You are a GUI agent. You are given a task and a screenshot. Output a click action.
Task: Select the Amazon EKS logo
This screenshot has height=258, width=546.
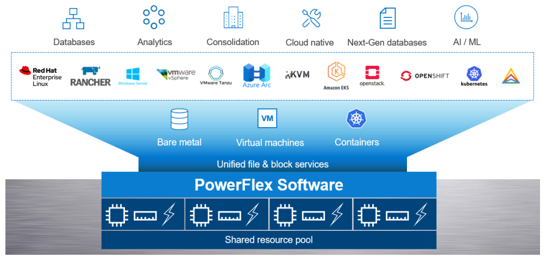coord(336,76)
